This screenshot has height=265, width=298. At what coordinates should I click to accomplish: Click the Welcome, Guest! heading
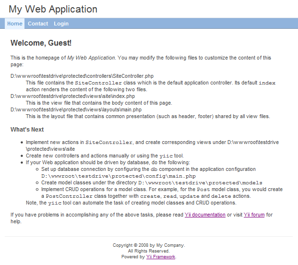pyautogui.click(x=41, y=43)
